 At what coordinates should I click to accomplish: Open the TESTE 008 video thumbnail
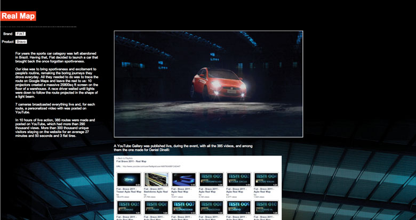[211, 208]
